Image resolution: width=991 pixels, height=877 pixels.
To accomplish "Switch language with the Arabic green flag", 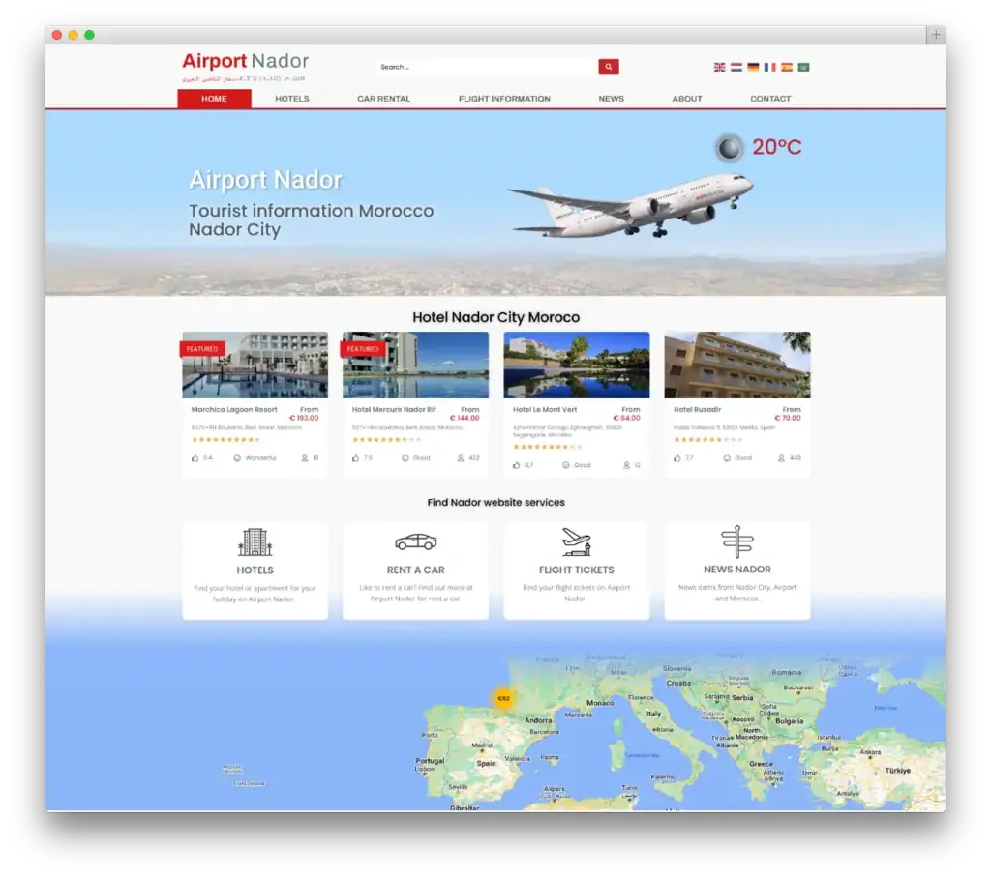I will pos(803,67).
